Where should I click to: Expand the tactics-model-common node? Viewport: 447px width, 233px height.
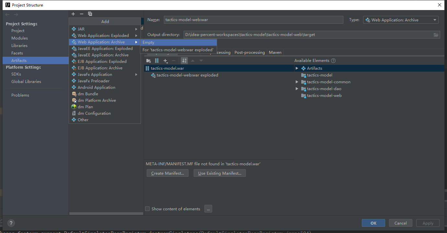click(x=297, y=82)
